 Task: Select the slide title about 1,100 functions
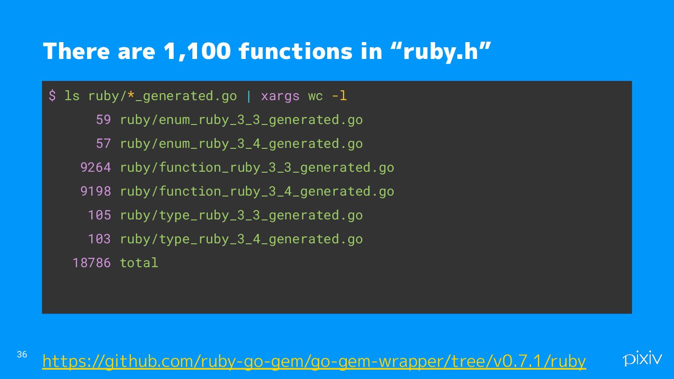point(267,51)
